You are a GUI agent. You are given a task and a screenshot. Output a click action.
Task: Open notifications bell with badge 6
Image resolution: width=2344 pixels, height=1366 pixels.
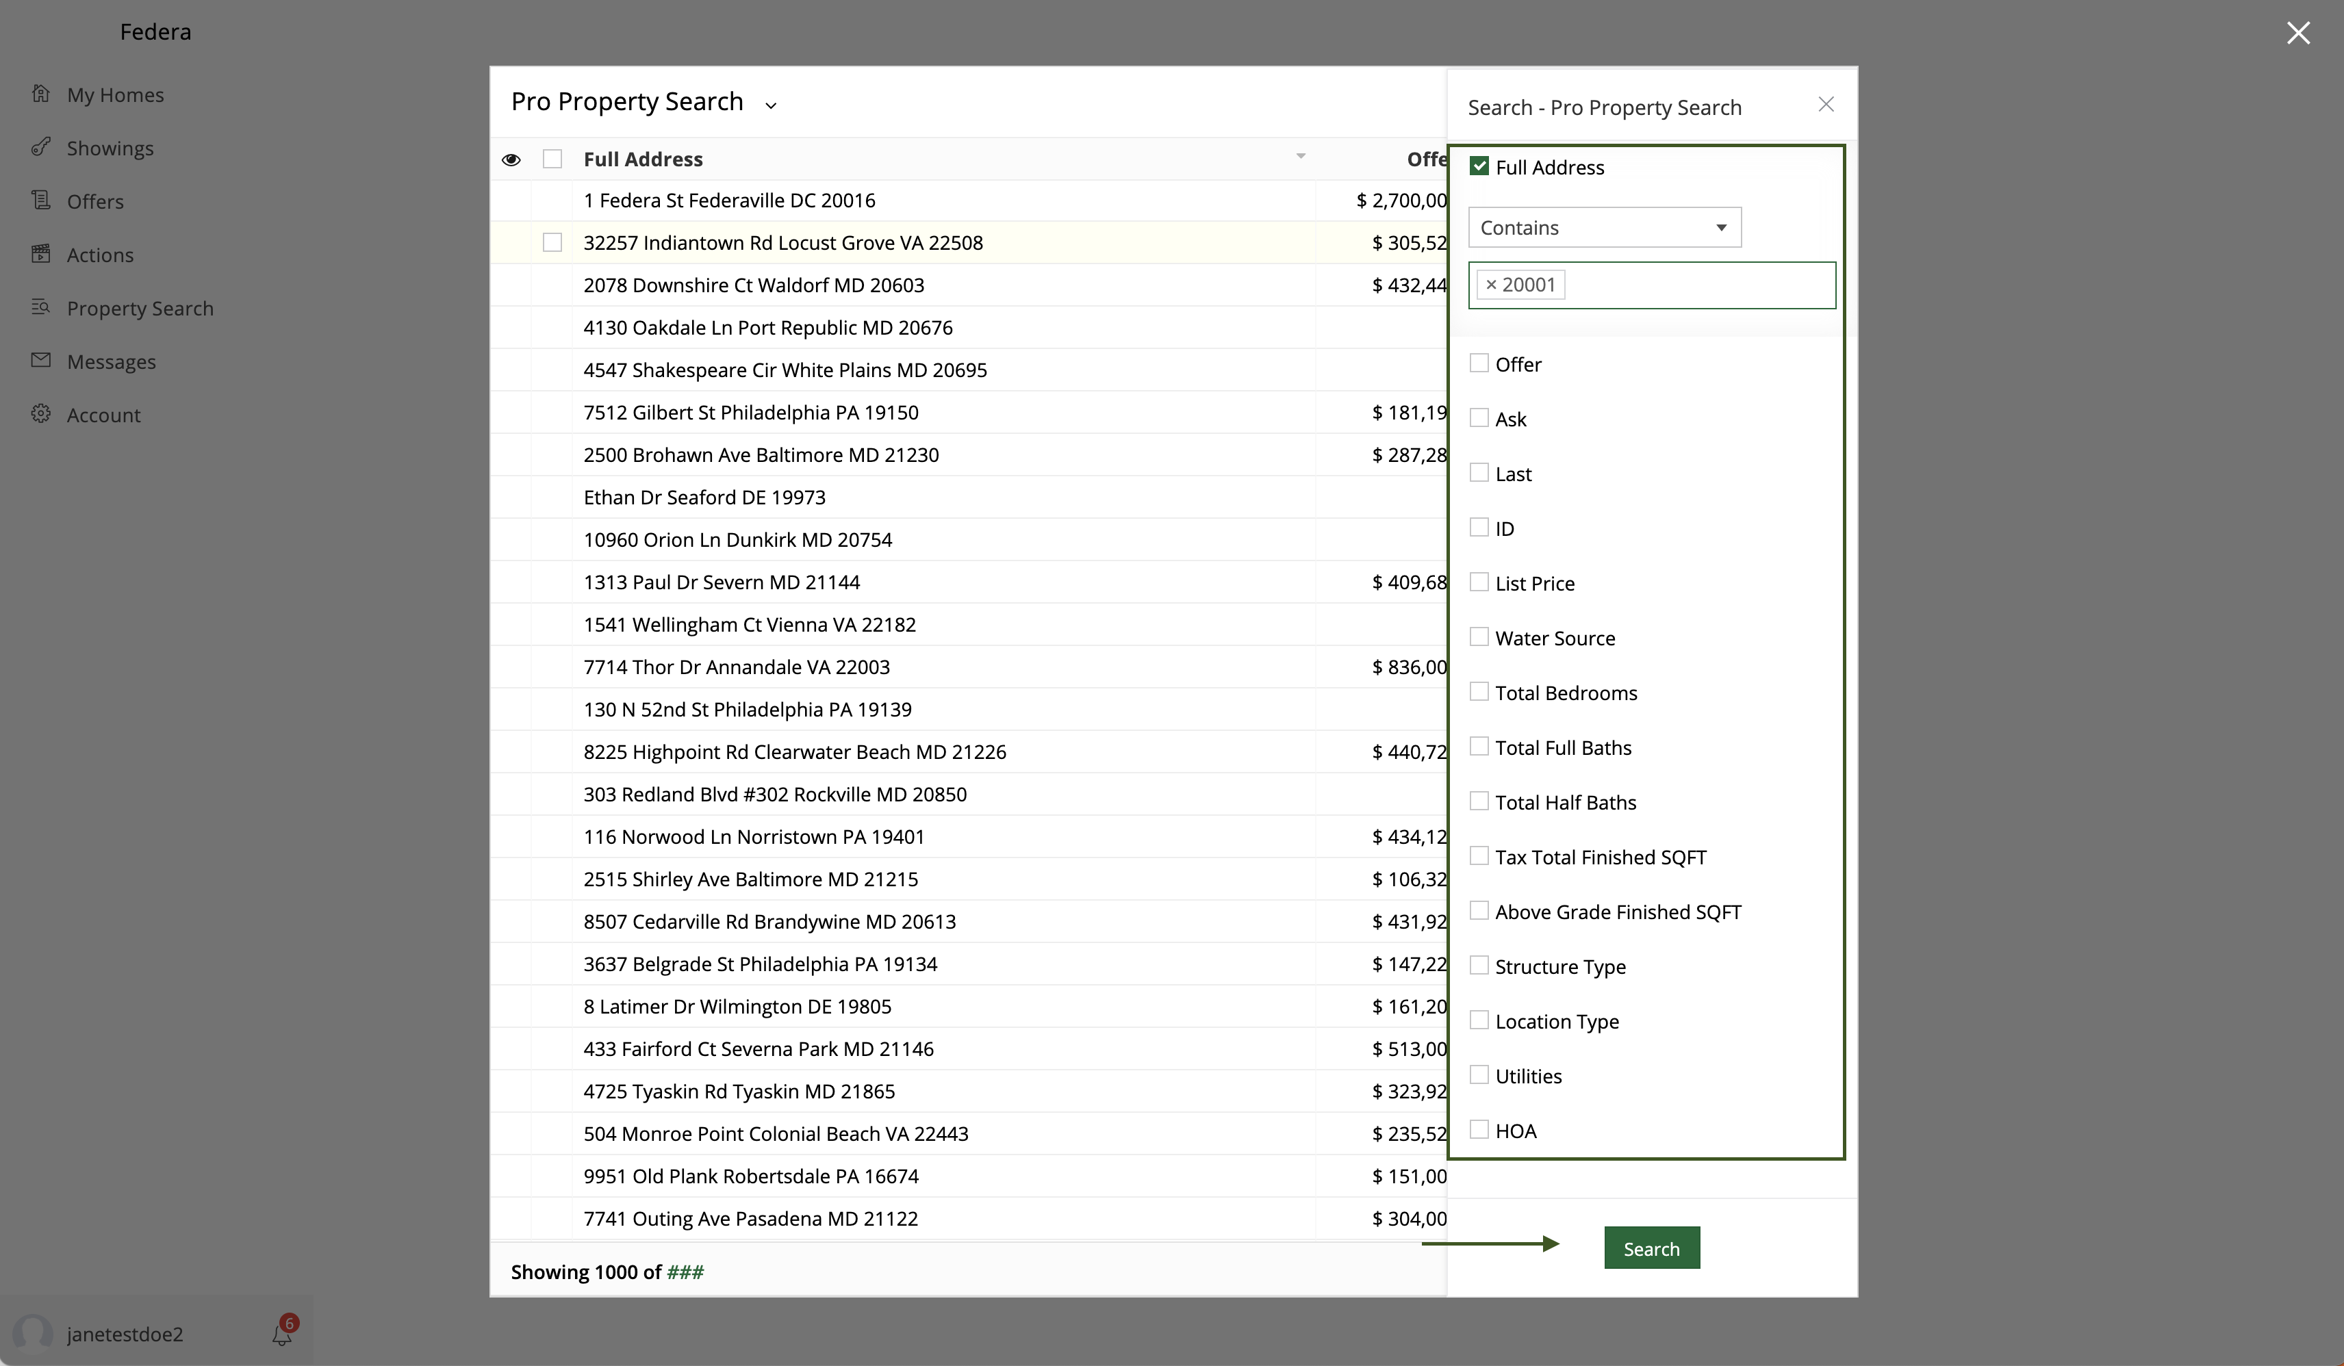(283, 1332)
